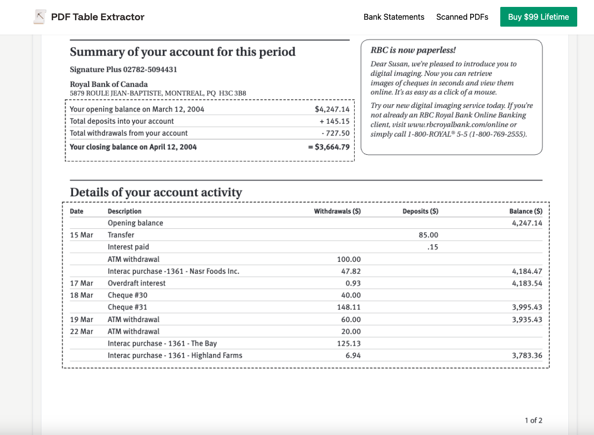Click the Deposits ($) column header
Image resolution: width=594 pixels, height=435 pixels.
pos(420,211)
